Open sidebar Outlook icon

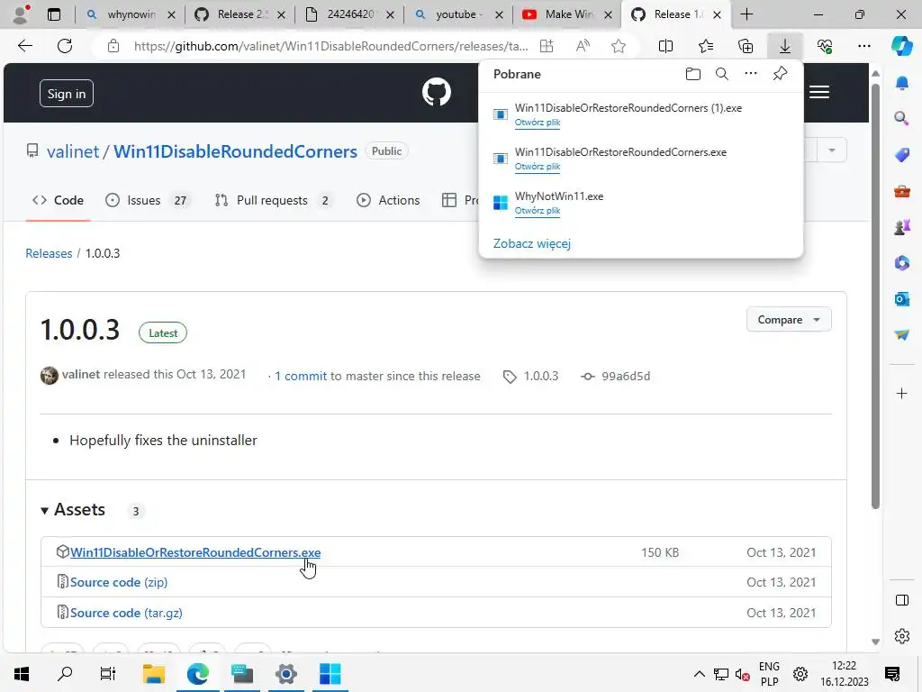pyautogui.click(x=901, y=299)
